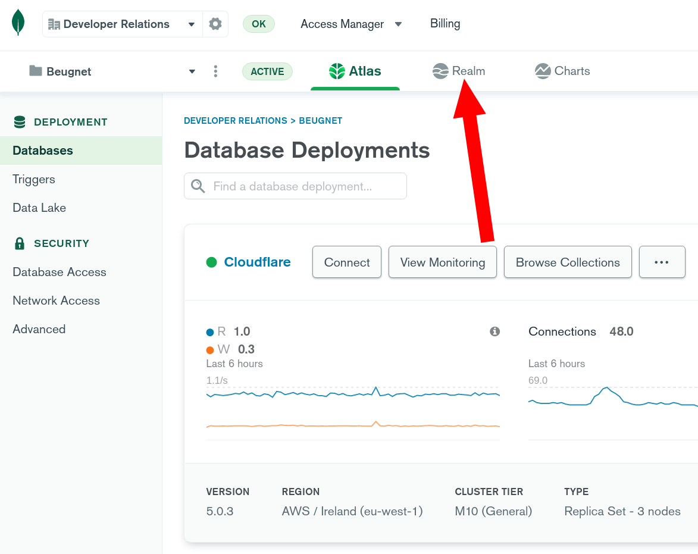Click the Connections value 48.0
This screenshot has height=554, width=698.
point(621,331)
